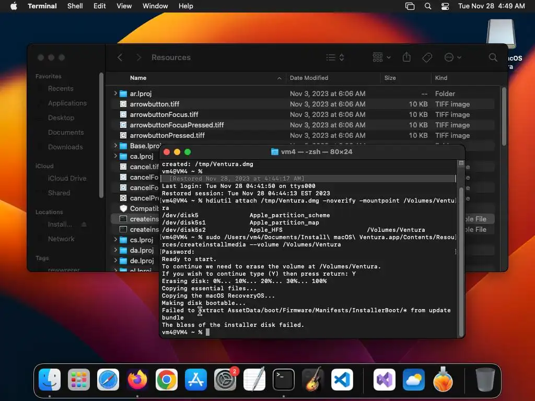Screen dimensions: 535x401
Task: Open the View menu
Action: coord(124,6)
